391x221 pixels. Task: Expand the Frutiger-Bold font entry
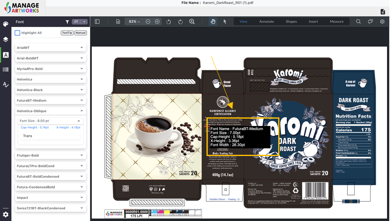click(x=51, y=155)
